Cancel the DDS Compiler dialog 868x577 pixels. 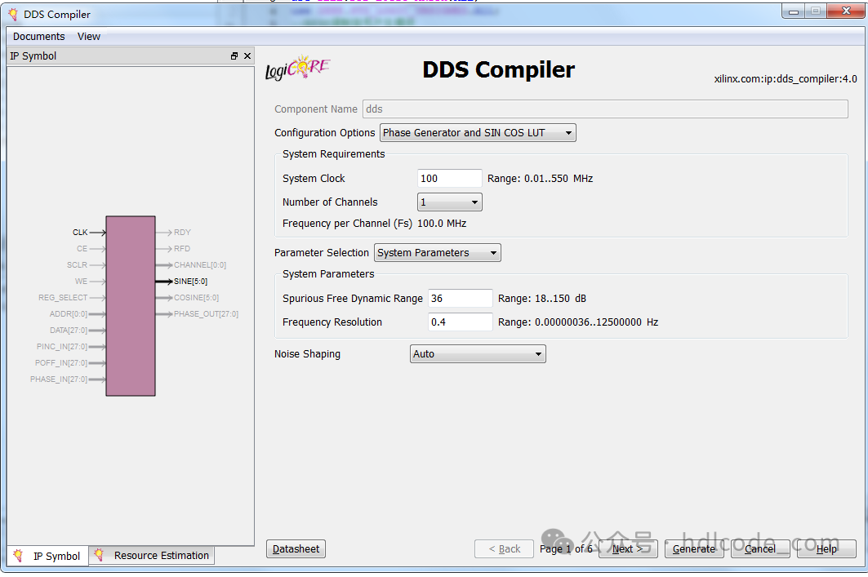(760, 548)
